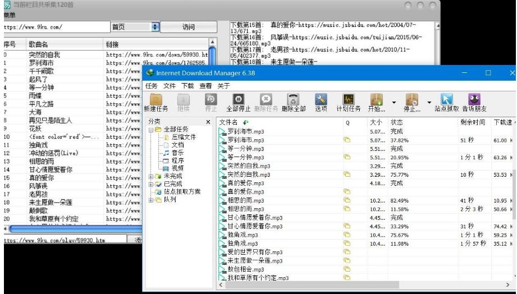
Task: Expand the 队列 tree node
Action: tap(150, 200)
